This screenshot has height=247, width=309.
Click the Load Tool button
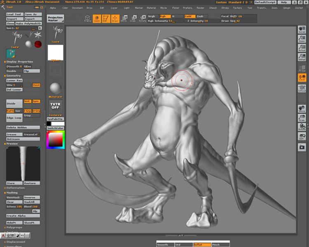[15, 14]
